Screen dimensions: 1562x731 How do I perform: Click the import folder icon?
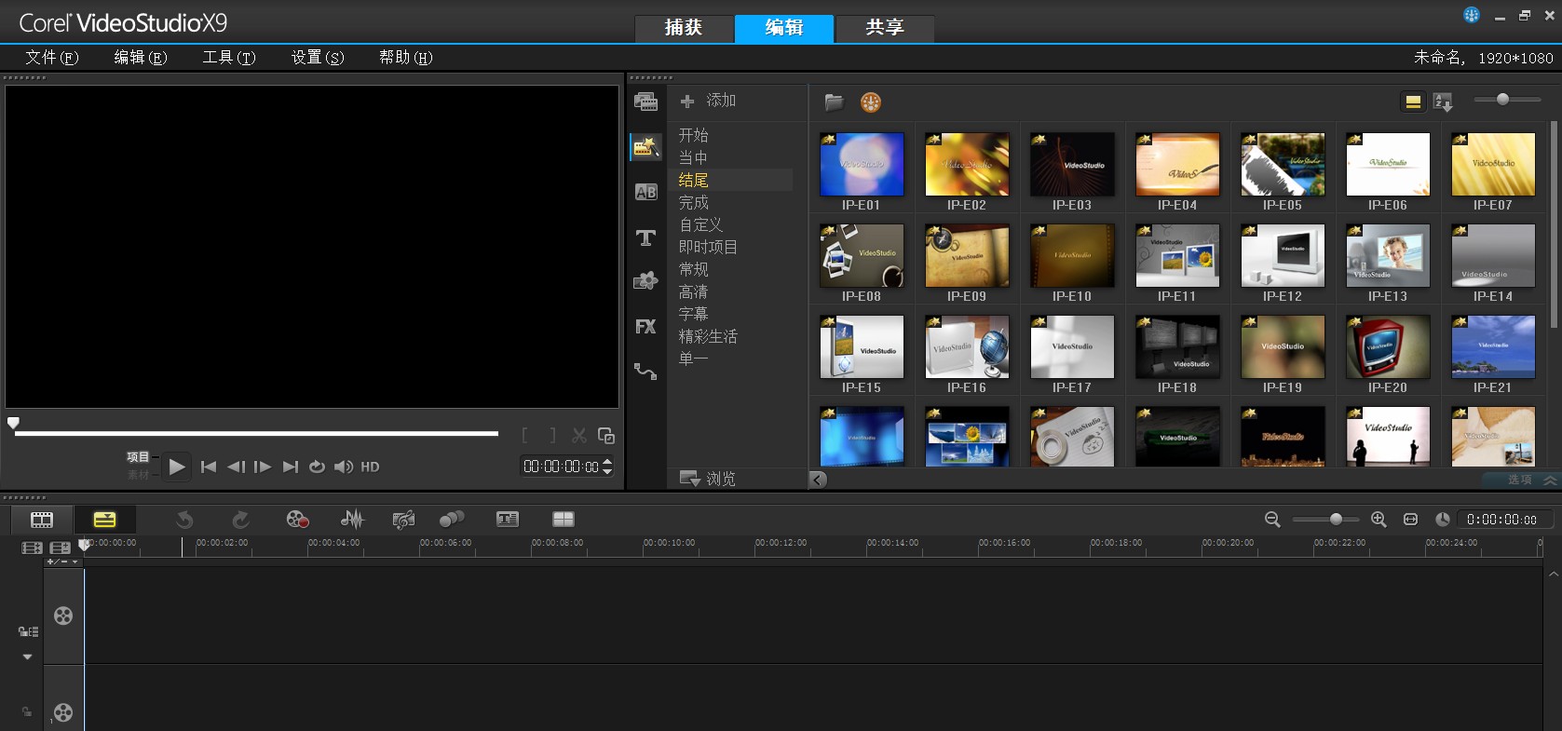834,102
